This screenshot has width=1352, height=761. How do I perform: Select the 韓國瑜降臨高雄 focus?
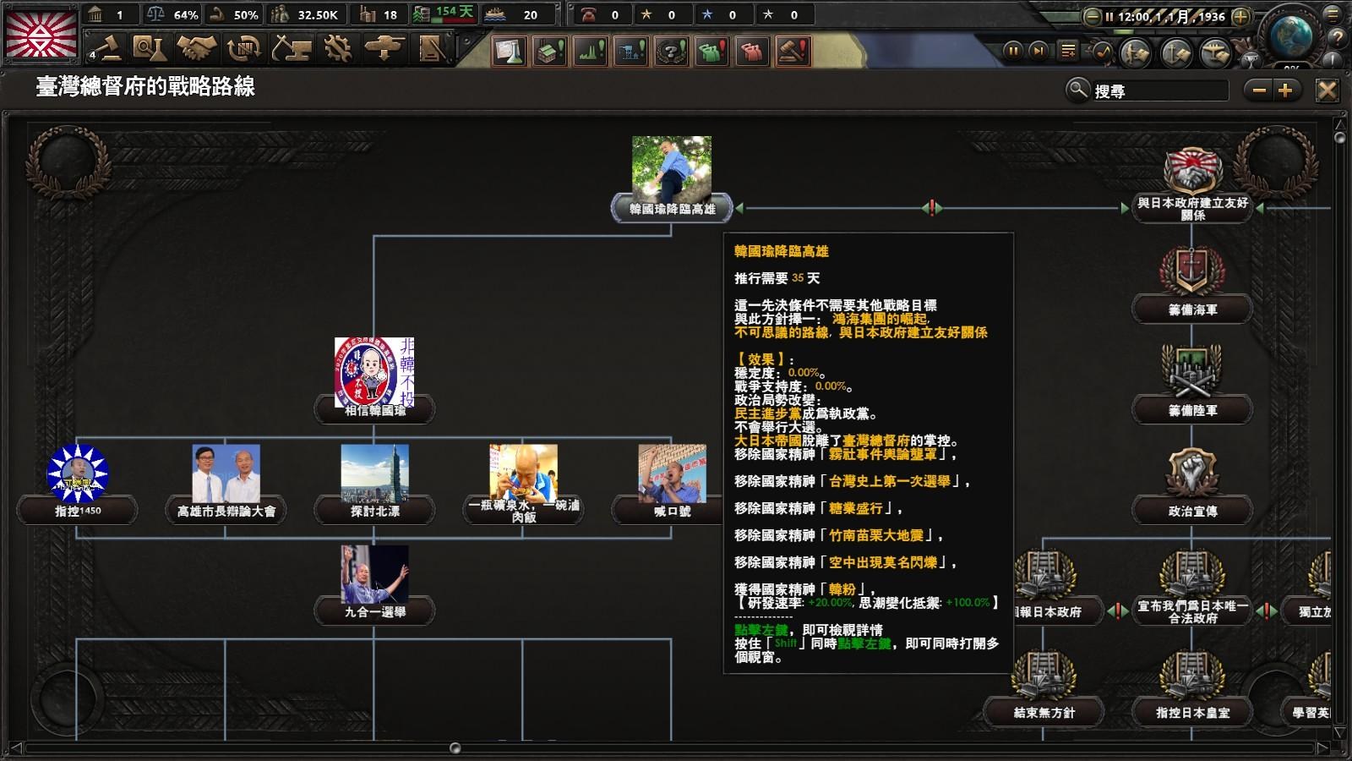click(672, 179)
